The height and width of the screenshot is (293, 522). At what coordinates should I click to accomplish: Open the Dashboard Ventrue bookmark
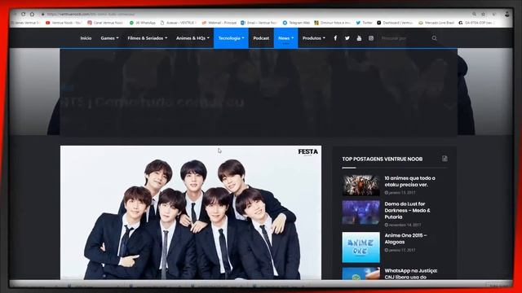[395, 23]
